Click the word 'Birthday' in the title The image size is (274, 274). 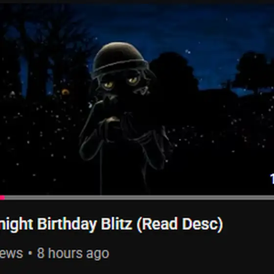click(67, 224)
